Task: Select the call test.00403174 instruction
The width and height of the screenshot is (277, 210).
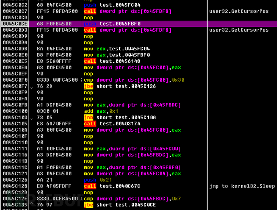Action: coord(112,124)
